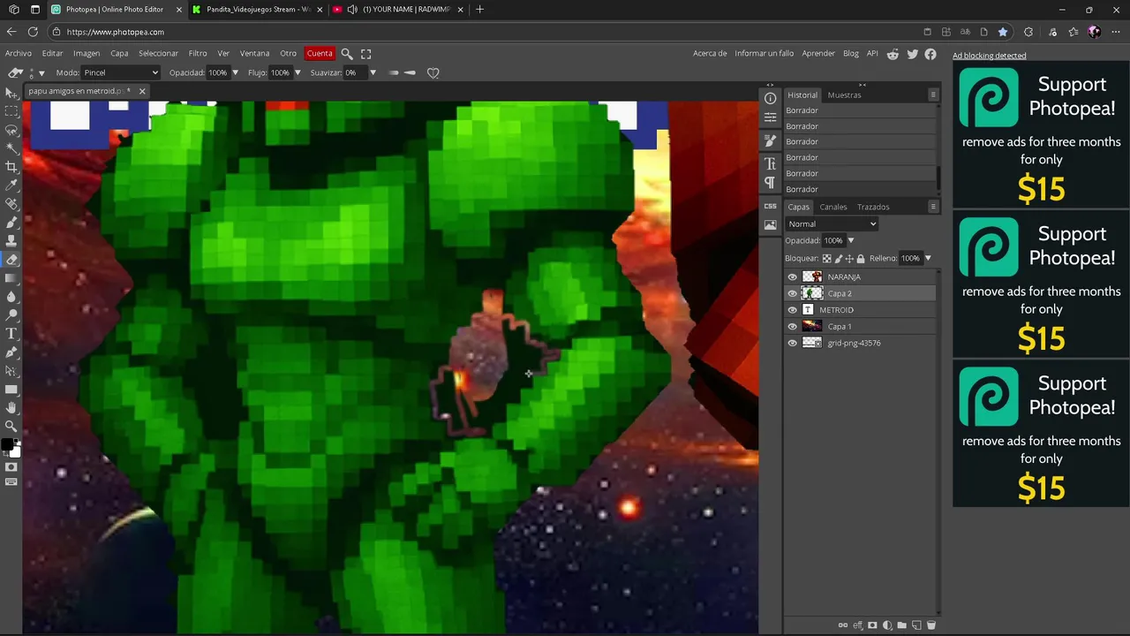The image size is (1130, 636).
Task: Hide the NARANJA layer
Action: coord(792,276)
